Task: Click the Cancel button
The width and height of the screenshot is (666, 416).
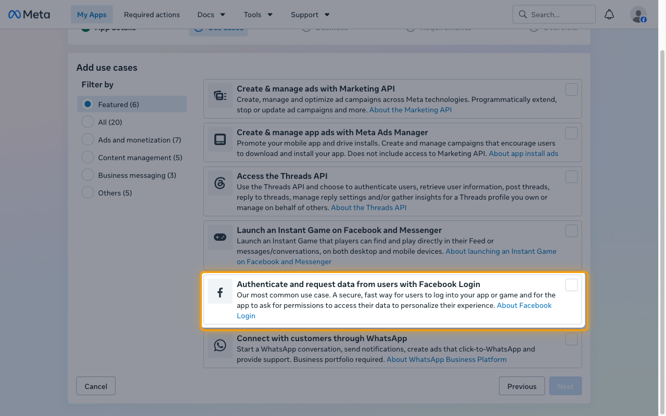Action: 96,386
